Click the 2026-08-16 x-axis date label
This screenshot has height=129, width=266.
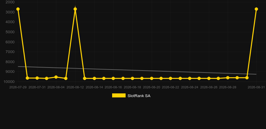[113, 87]
